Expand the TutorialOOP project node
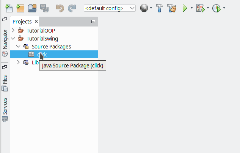This screenshot has width=240, height=153. [x=14, y=30]
